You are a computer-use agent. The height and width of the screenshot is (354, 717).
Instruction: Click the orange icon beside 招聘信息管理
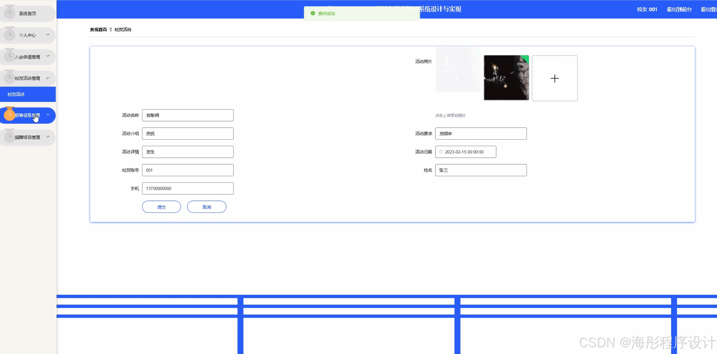click(x=9, y=115)
